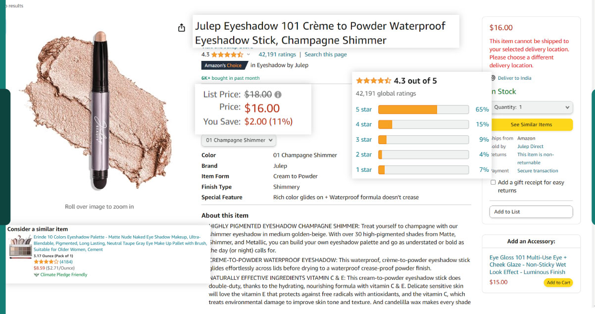
Task: Click the Search this page link
Action: tap(325, 54)
